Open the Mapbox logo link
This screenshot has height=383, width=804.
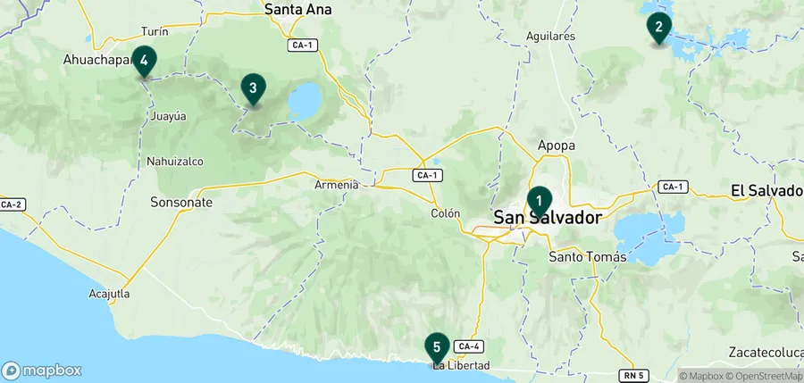[x=41, y=371]
